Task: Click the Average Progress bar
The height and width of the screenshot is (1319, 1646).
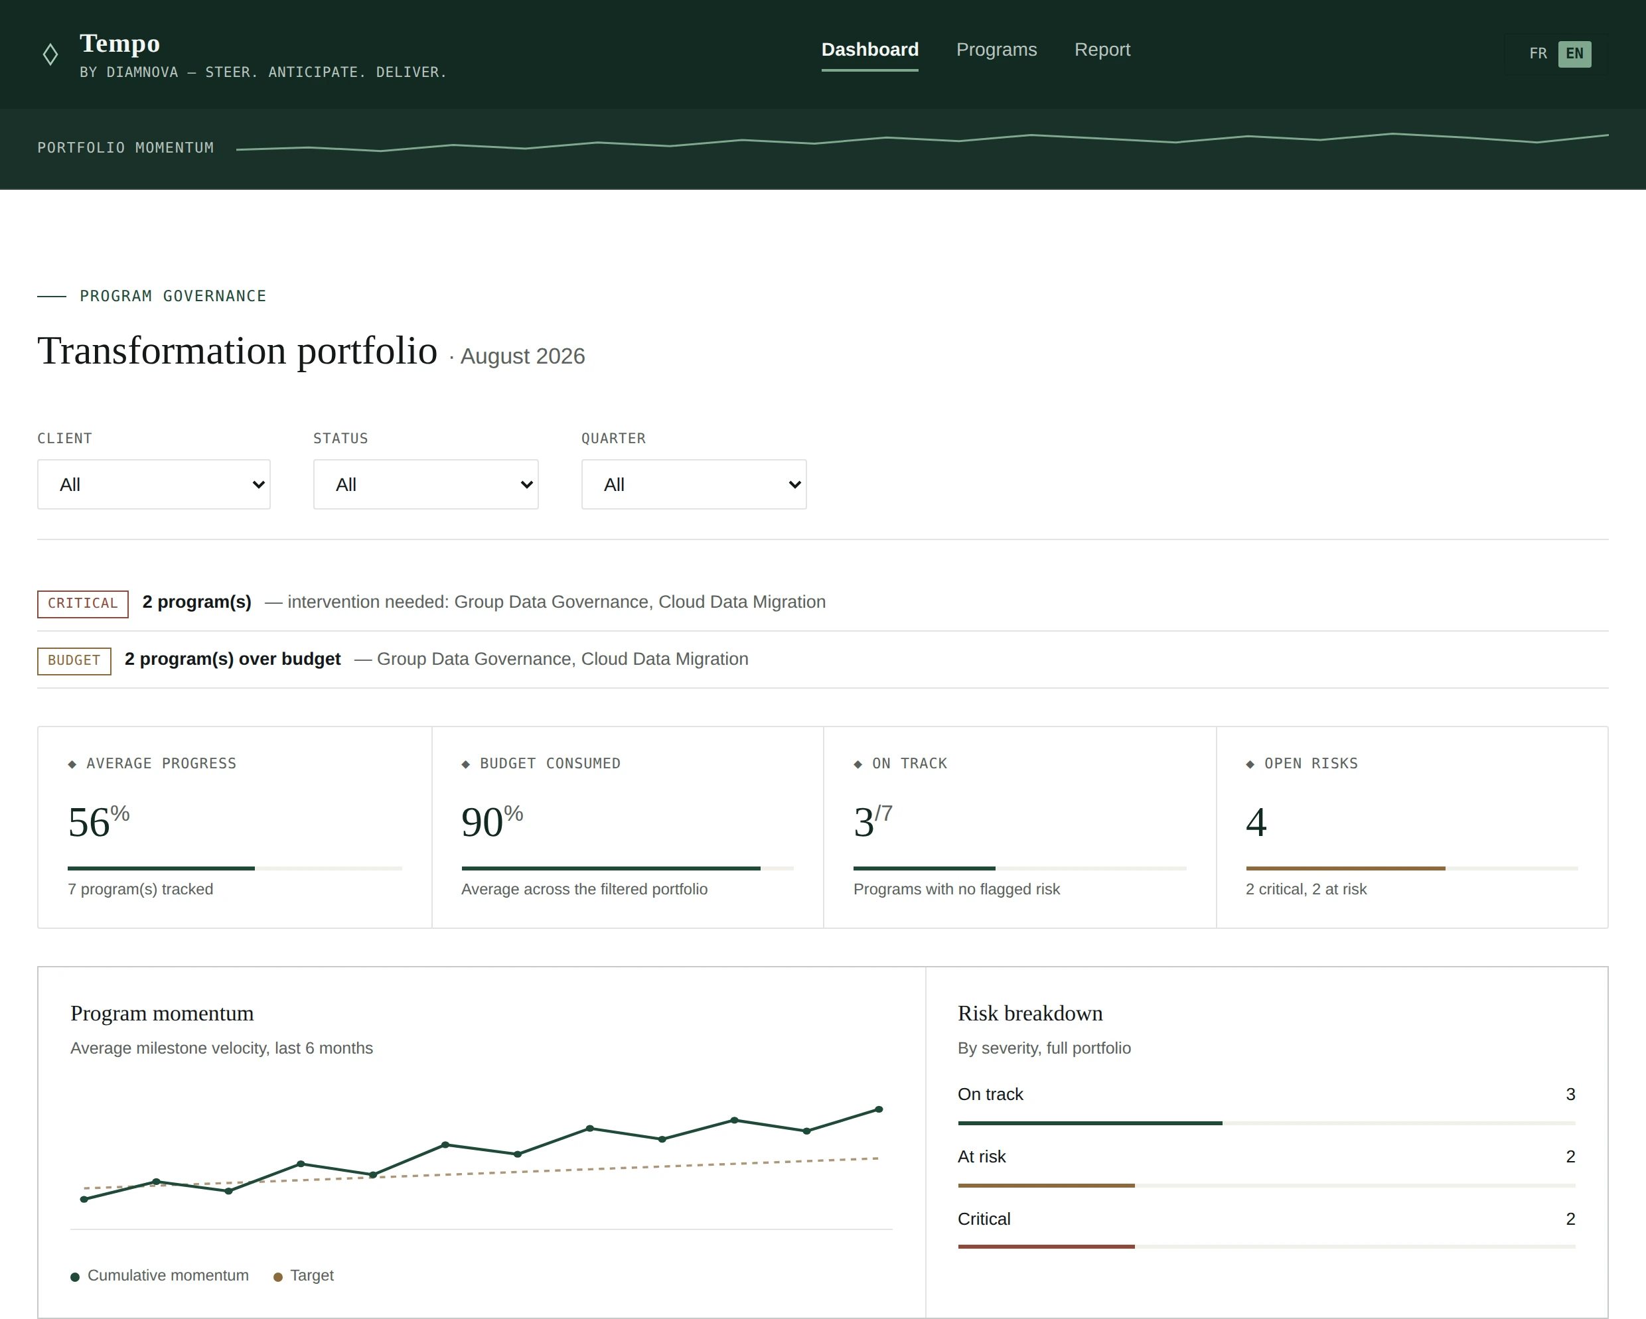Action: coord(235,868)
